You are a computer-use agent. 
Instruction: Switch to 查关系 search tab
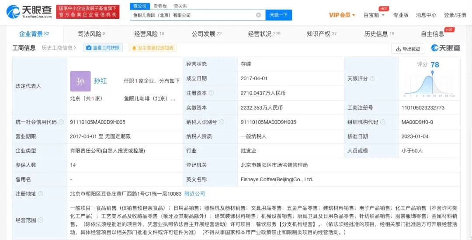pos(180,6)
